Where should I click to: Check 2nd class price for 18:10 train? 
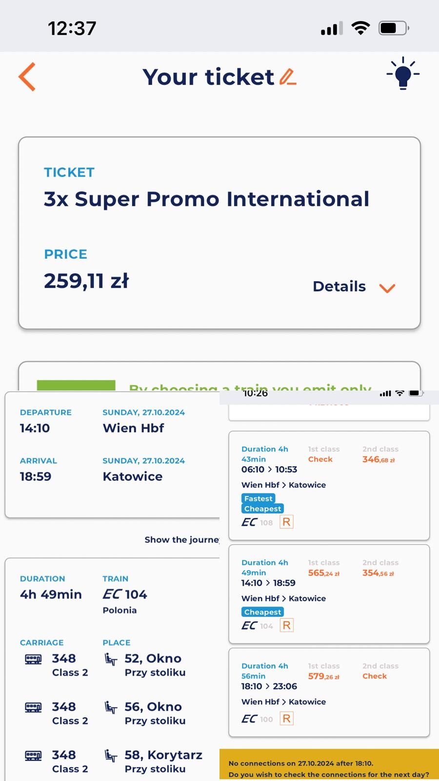point(375,676)
